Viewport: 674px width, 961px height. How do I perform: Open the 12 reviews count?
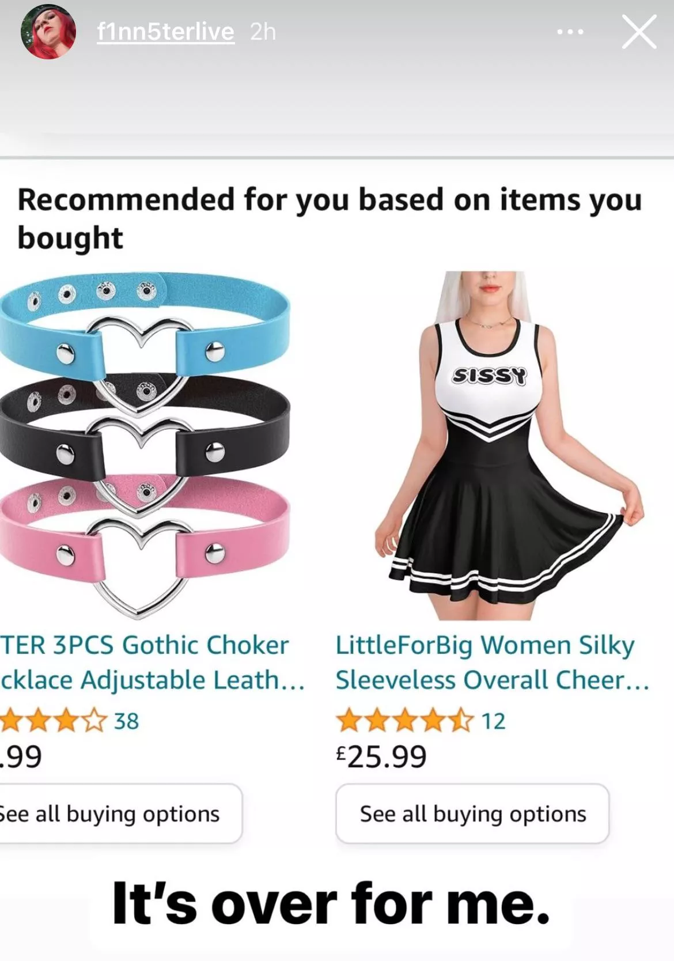[x=493, y=721]
